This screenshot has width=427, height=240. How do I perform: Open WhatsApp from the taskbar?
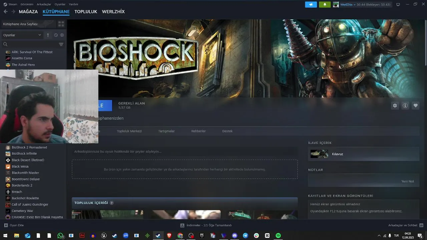click(x=60, y=236)
